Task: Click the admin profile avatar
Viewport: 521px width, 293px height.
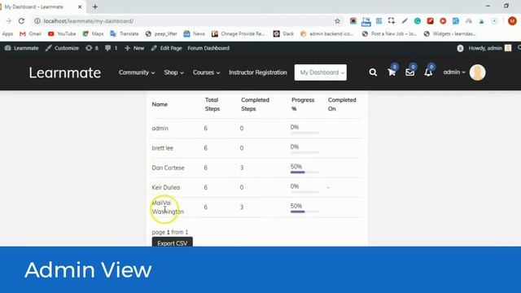Action: 478,72
